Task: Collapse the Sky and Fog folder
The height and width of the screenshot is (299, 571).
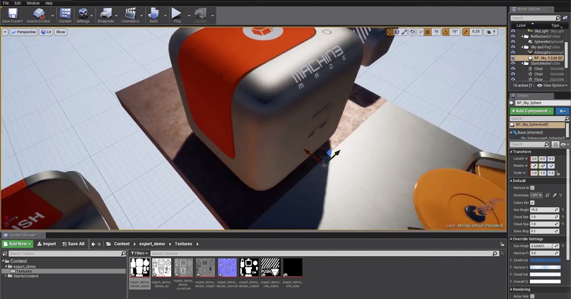Action: pyautogui.click(x=522, y=47)
